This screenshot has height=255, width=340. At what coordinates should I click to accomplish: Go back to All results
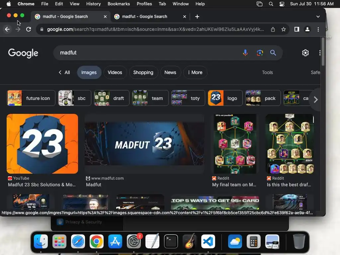(x=64, y=72)
